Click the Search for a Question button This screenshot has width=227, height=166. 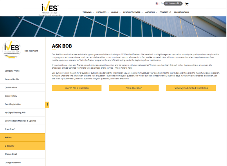(x=77, y=88)
